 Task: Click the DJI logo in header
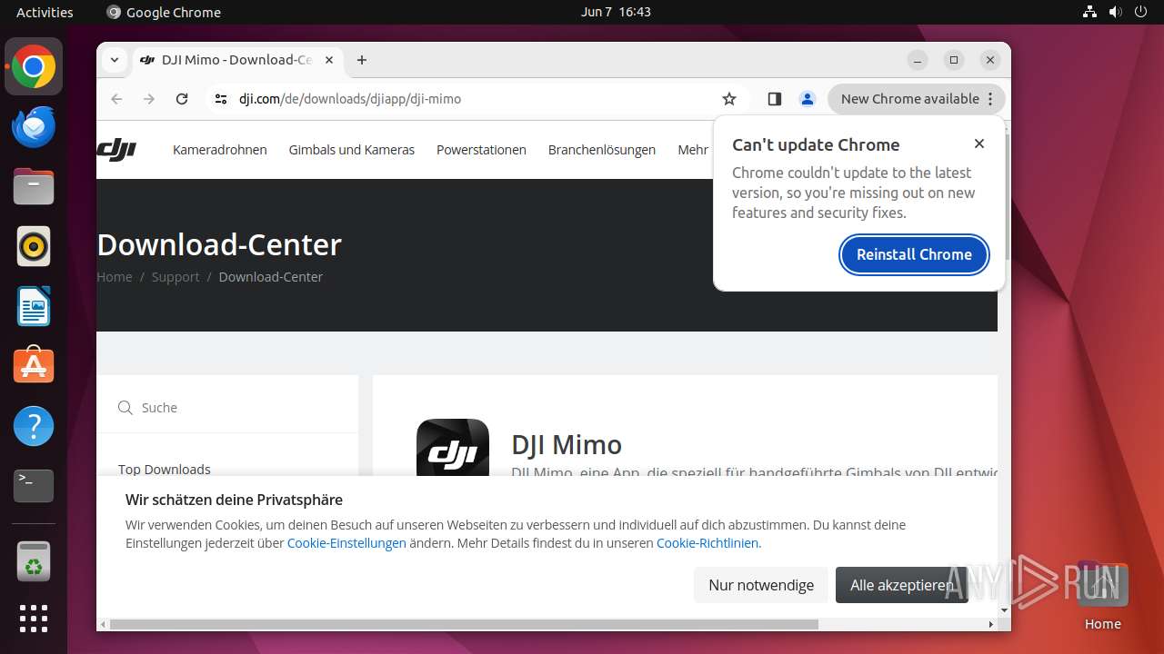pyautogui.click(x=116, y=150)
